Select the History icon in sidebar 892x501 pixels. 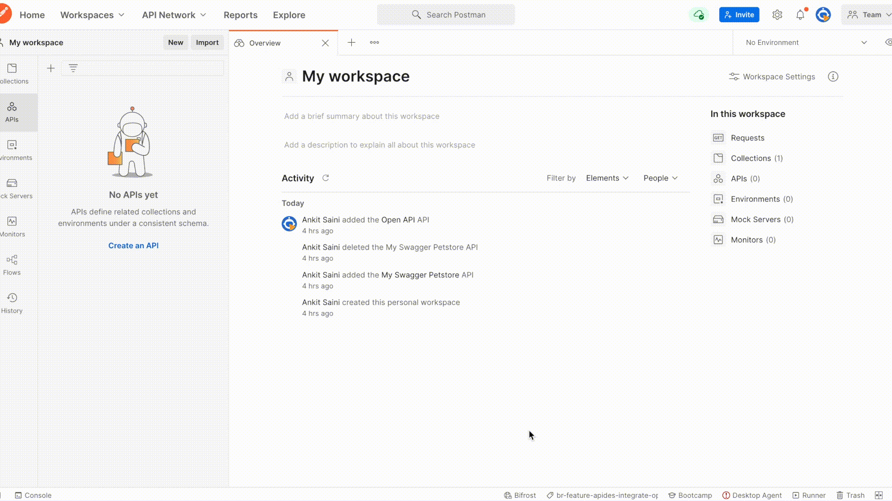coord(12,298)
